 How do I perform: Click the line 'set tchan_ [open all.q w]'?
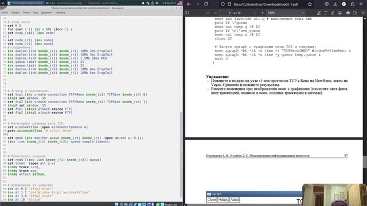[x=32, y=164]
